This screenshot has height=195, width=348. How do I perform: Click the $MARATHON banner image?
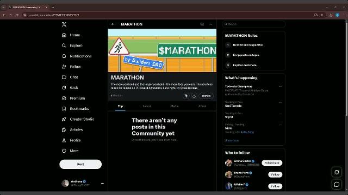pos(162,50)
